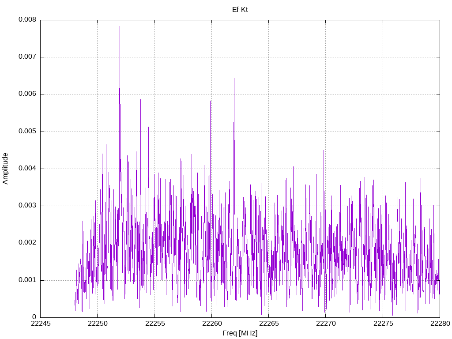Click the spectrum peak top near 22262 MHz
This screenshot has height=339, width=452.
pyautogui.click(x=234, y=79)
